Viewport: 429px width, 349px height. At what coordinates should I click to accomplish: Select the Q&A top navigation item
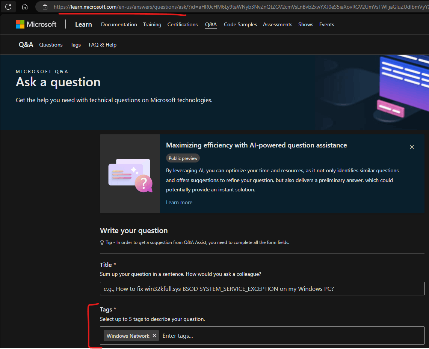(x=211, y=25)
